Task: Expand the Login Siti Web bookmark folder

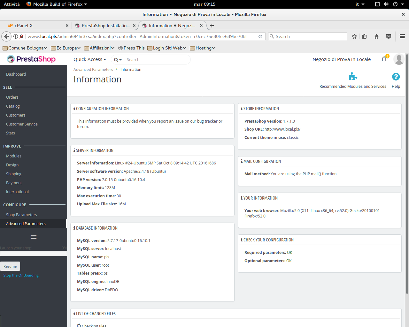Action: 167,48
